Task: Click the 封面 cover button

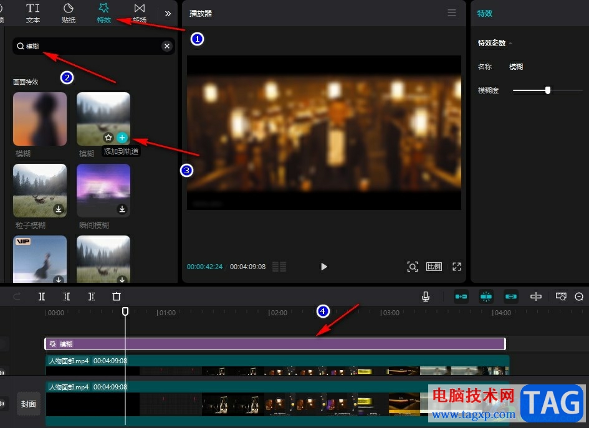Action: [29, 404]
